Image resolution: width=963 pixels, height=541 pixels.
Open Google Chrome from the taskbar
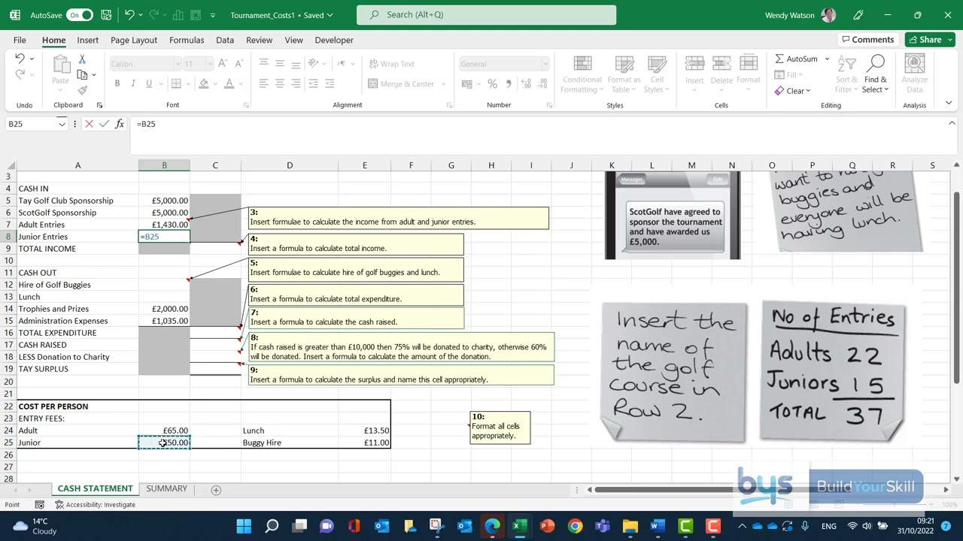coord(575,526)
